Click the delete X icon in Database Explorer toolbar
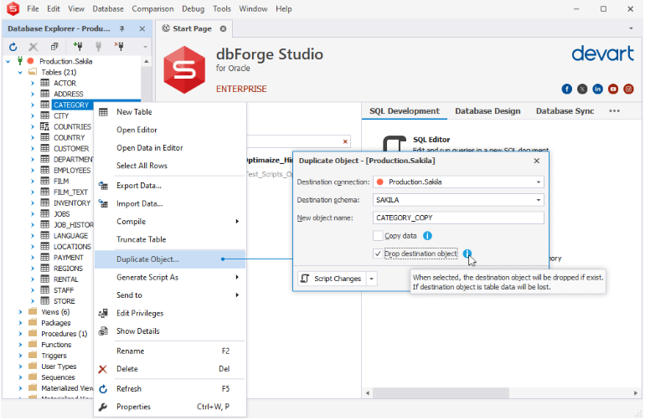645x420 pixels. [34, 47]
